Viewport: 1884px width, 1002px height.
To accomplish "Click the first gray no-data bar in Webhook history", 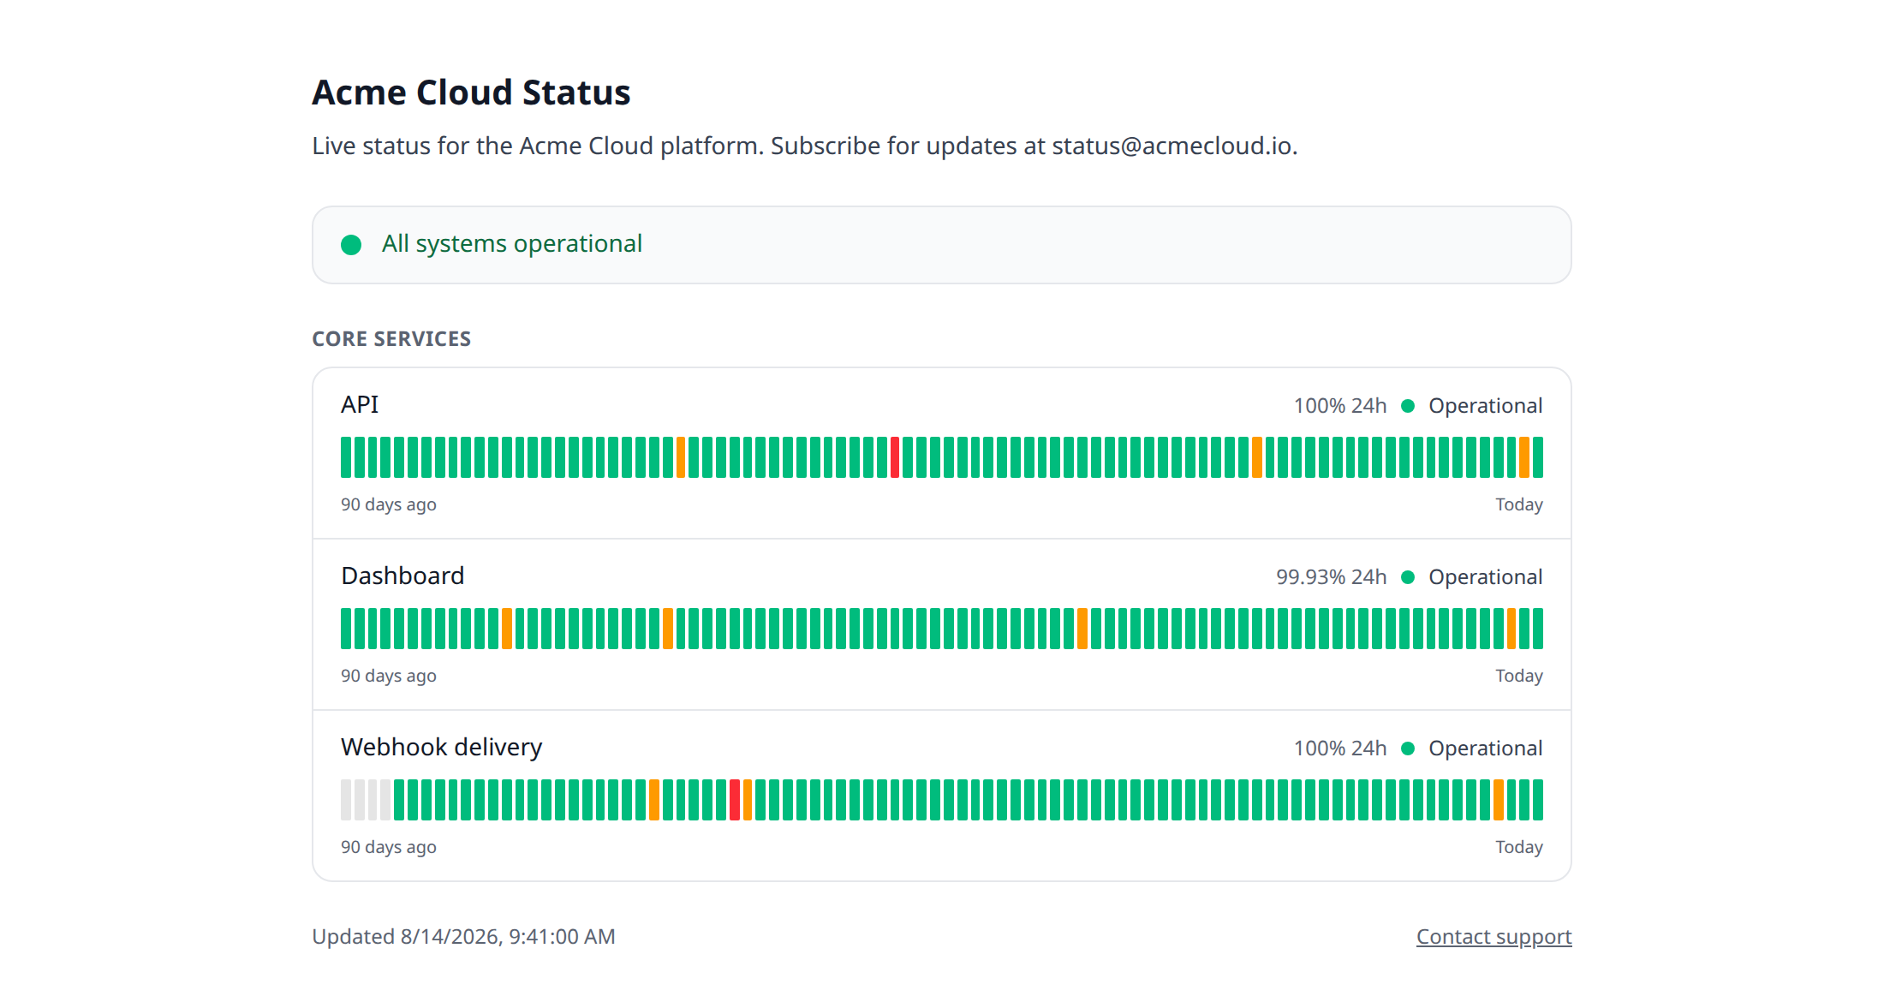I will point(346,800).
